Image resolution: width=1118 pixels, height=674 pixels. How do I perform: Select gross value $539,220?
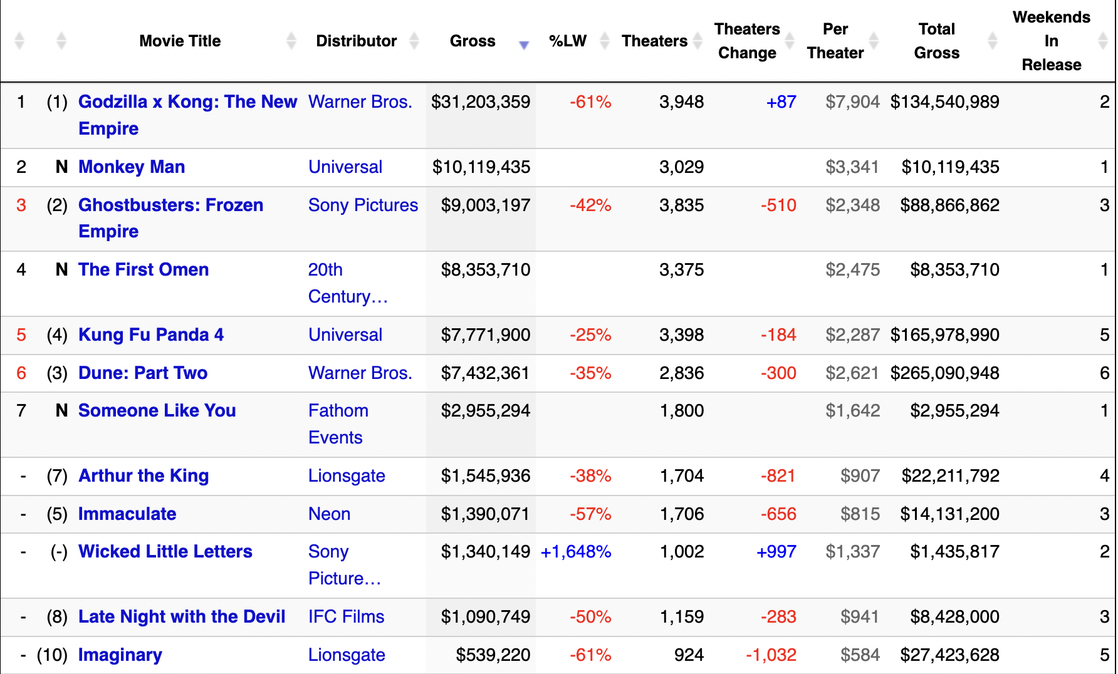[x=493, y=655]
